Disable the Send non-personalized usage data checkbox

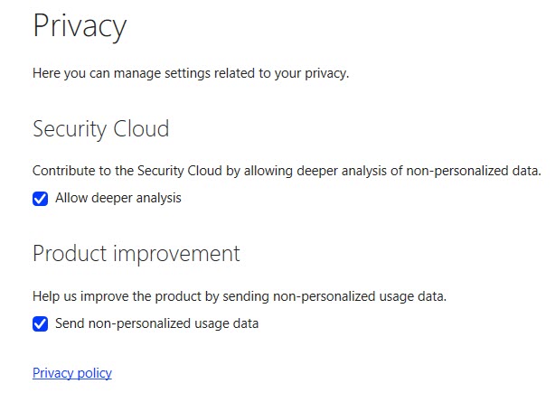[40, 324]
